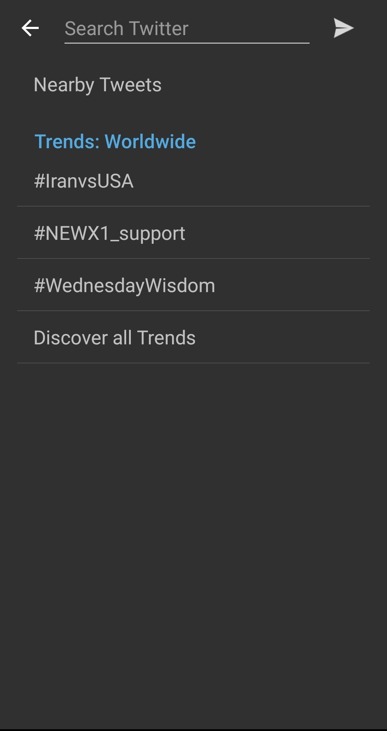Return to previous screen using left arrow

30,28
